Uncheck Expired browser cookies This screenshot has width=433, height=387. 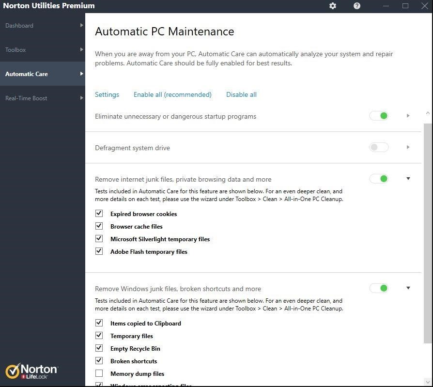99,213
